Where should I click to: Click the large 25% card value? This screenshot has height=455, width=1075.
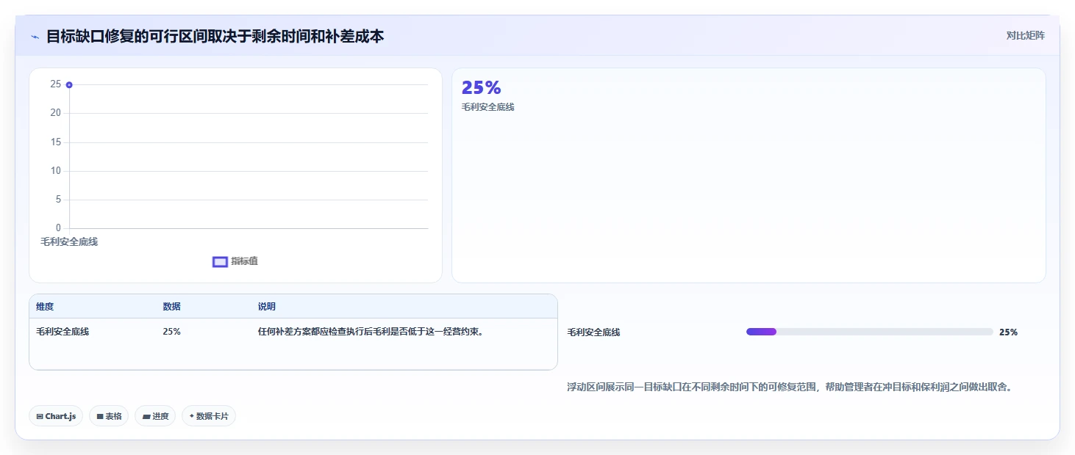(x=481, y=87)
